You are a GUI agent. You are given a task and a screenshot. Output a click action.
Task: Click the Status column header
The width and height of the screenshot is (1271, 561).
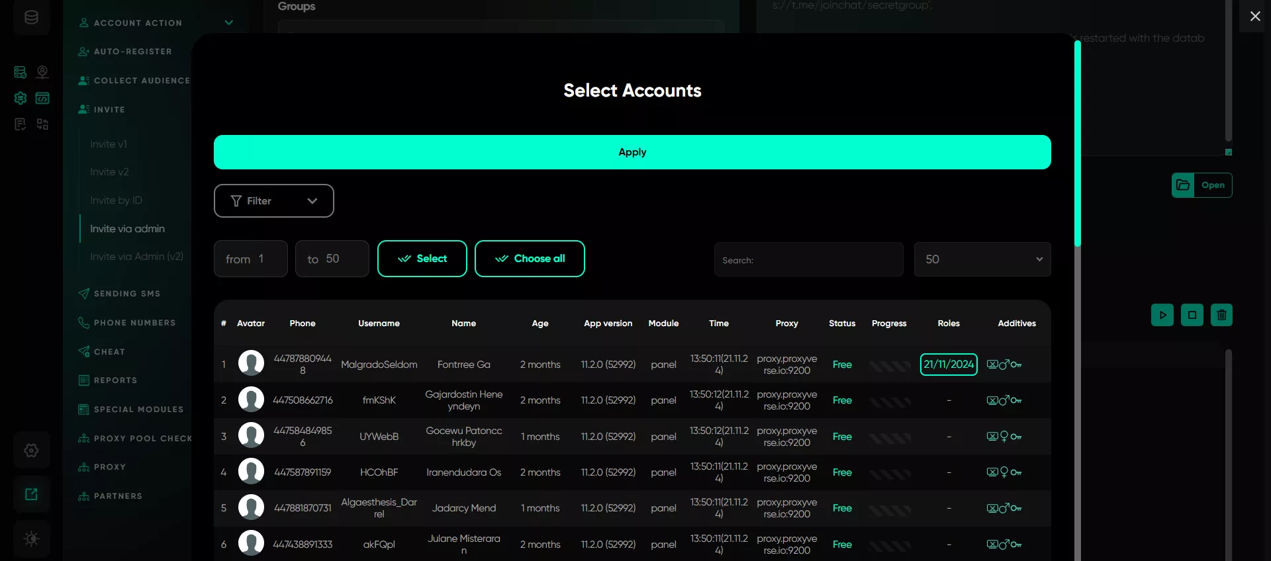tap(842, 324)
